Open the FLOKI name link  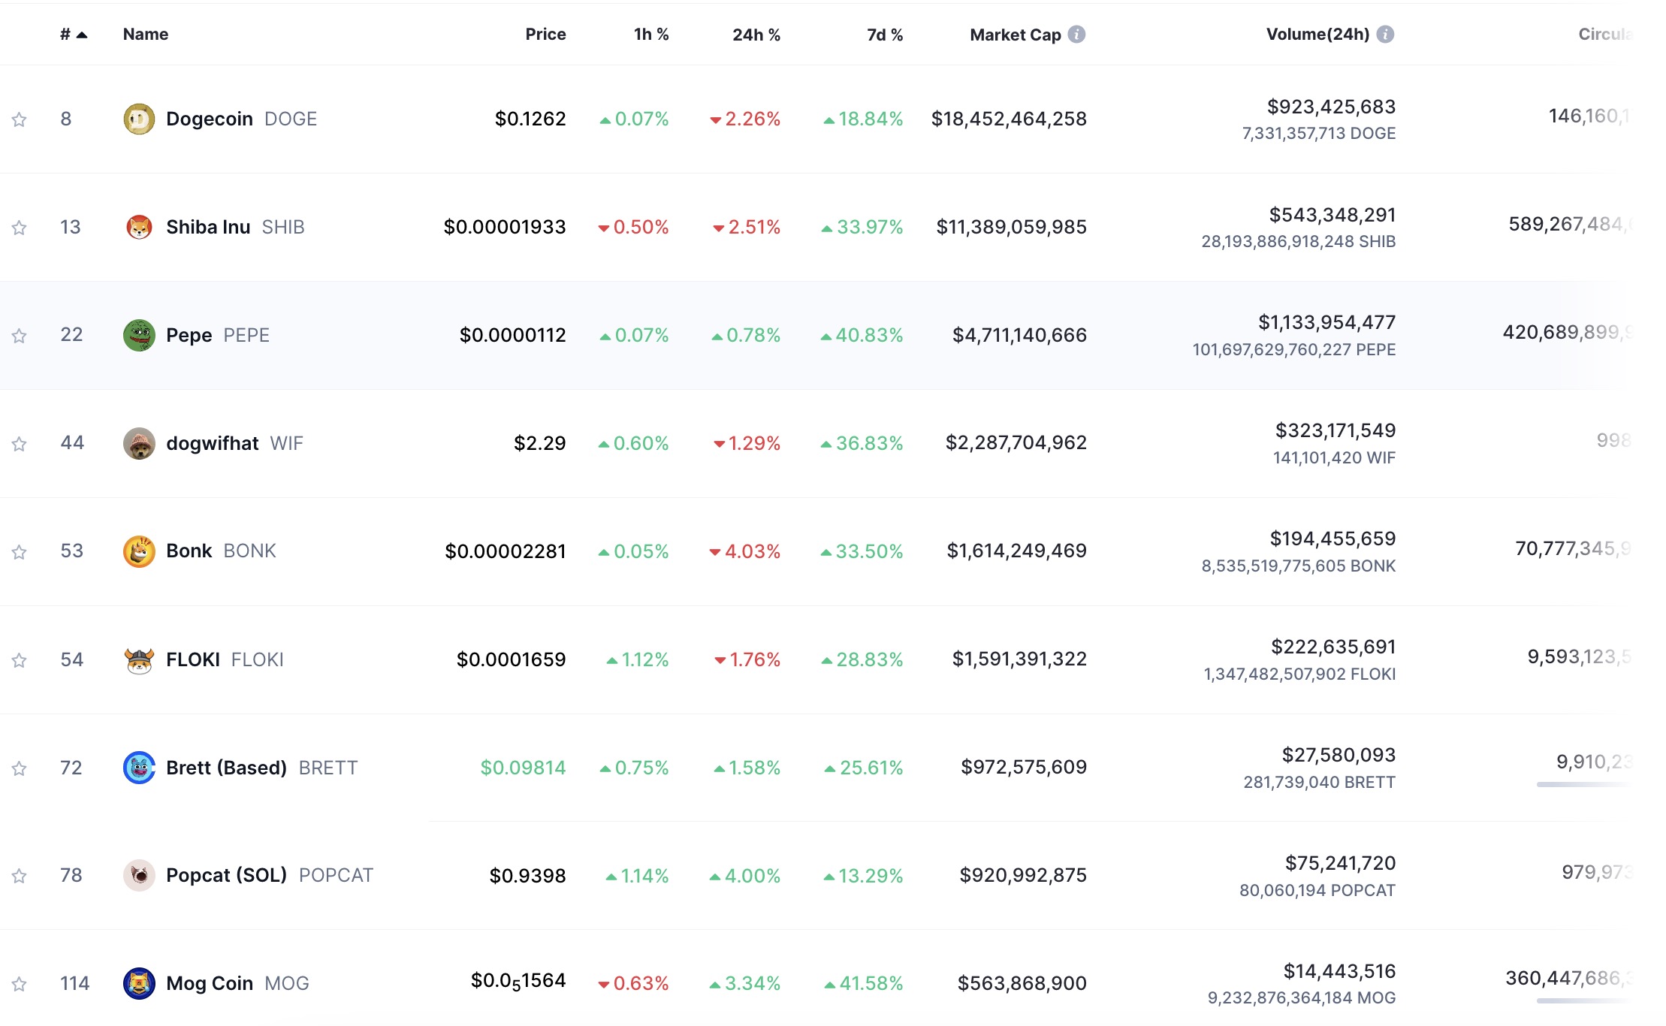[193, 659]
